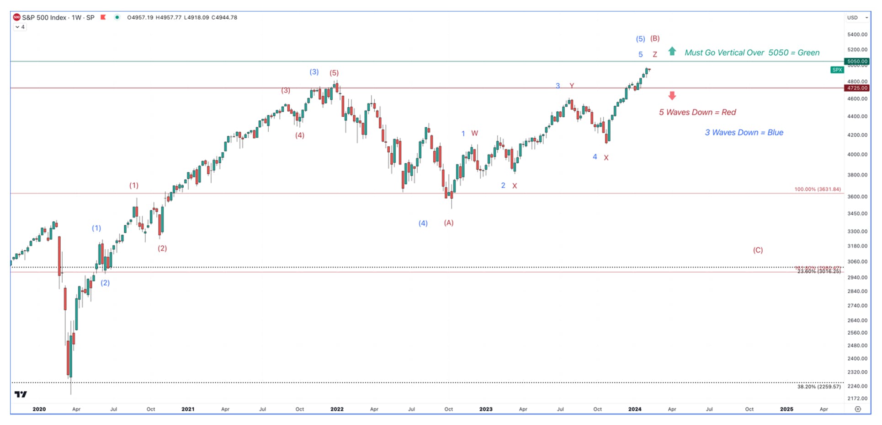Viewport: 882px width, 425px height.
Task: Click the 5050.00 green price line label
Action: [856, 61]
